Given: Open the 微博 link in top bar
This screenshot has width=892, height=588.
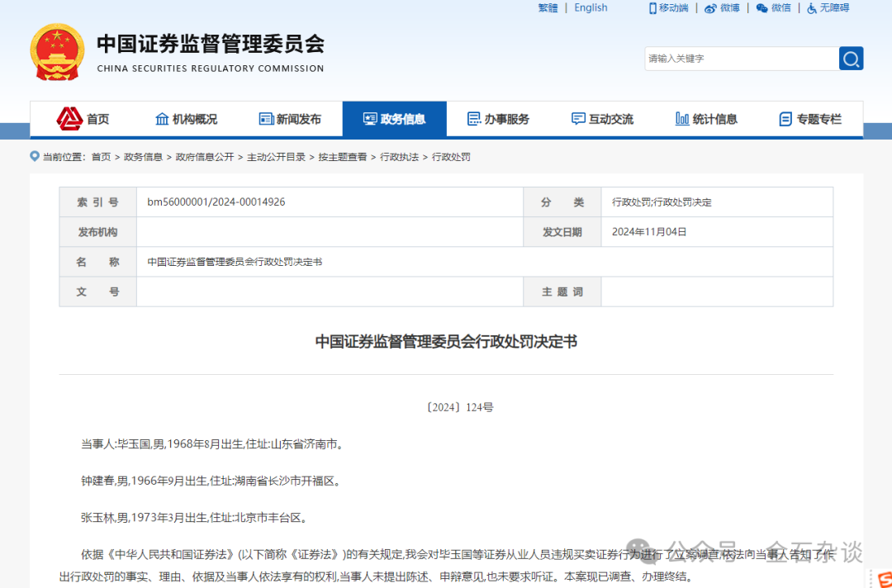Looking at the screenshot, I should tap(730, 8).
